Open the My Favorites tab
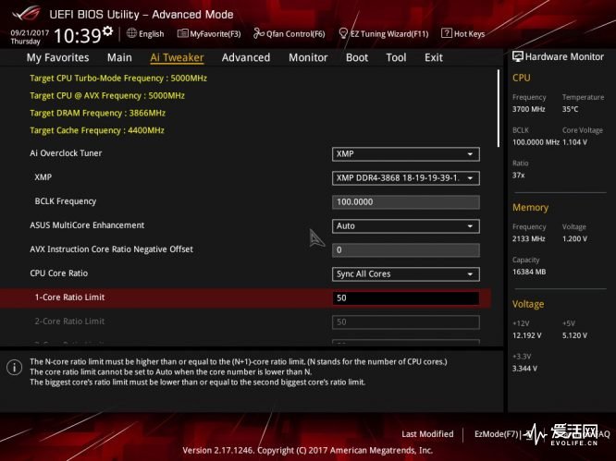Viewport: 616px width, 461px height. click(x=57, y=57)
